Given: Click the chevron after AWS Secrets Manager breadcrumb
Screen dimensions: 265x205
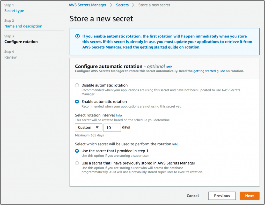Looking at the screenshot, I should coord(111,5).
